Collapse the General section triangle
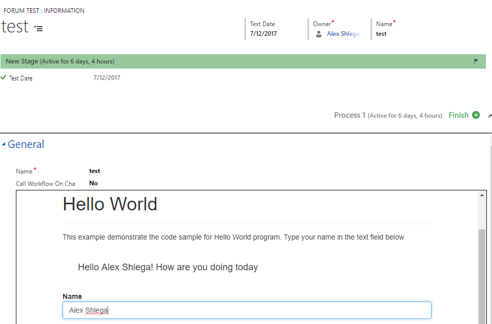 (x=4, y=144)
